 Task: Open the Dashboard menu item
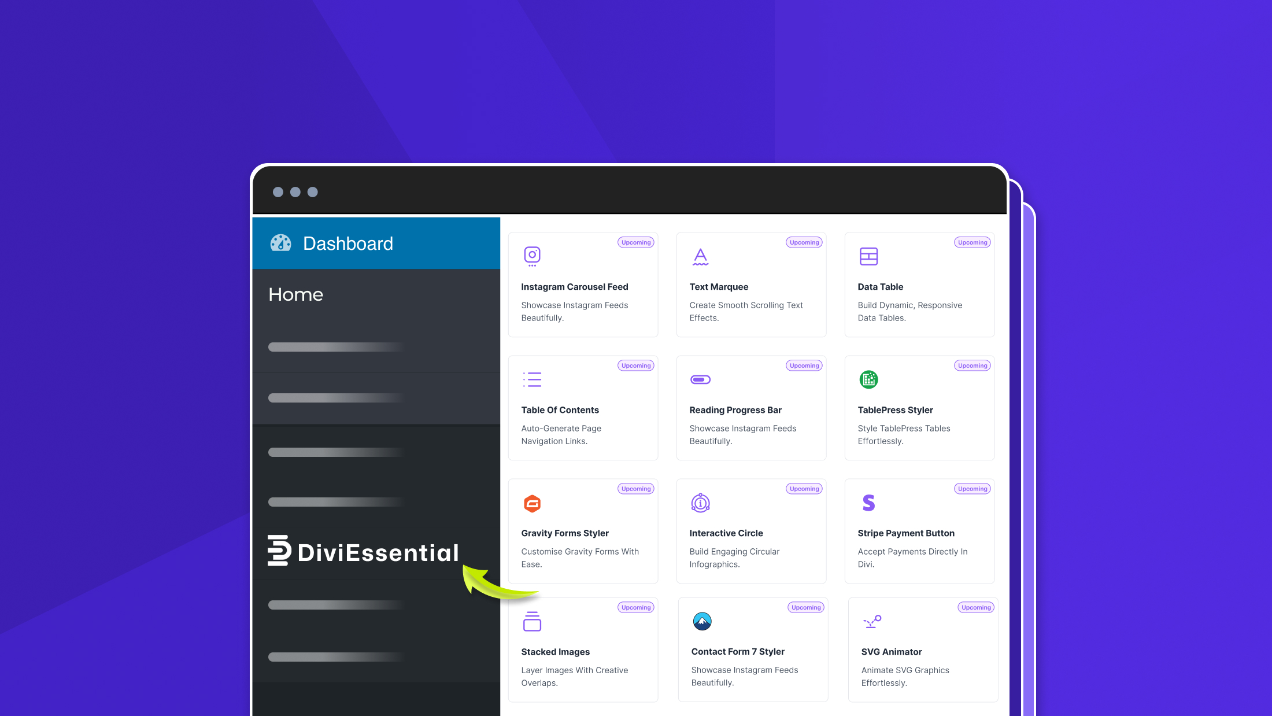point(348,243)
